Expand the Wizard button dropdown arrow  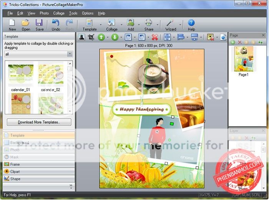[x=180, y=25]
